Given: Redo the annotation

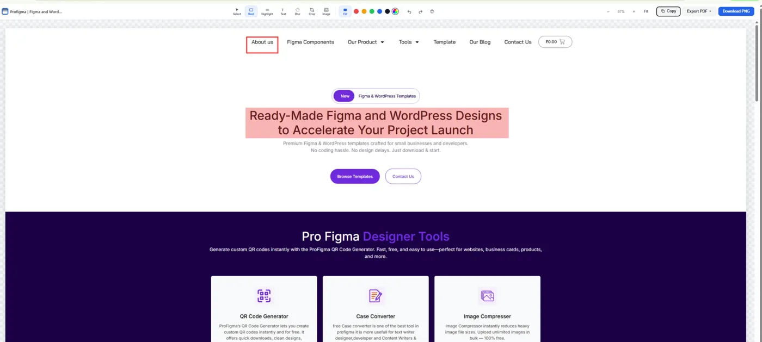Looking at the screenshot, I should coord(421,11).
